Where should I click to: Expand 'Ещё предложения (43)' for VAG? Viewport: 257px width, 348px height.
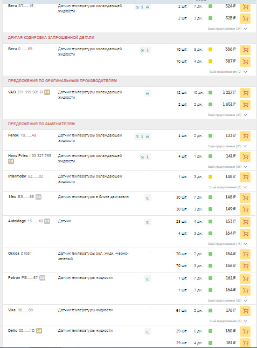(x=227, y=115)
